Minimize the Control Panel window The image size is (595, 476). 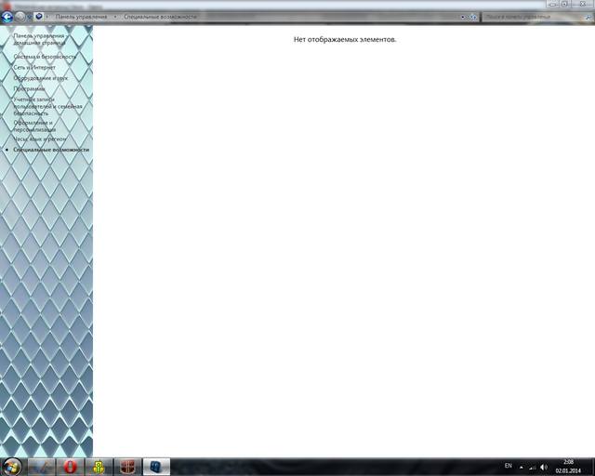click(552, 4)
